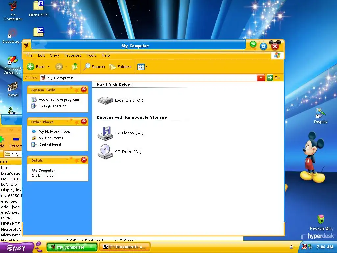
Task: Select eric3.jpeg in the 7-Zip window
Action: (10, 212)
